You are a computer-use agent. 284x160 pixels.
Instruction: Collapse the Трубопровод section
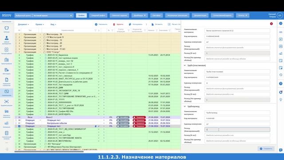[x=185, y=107]
